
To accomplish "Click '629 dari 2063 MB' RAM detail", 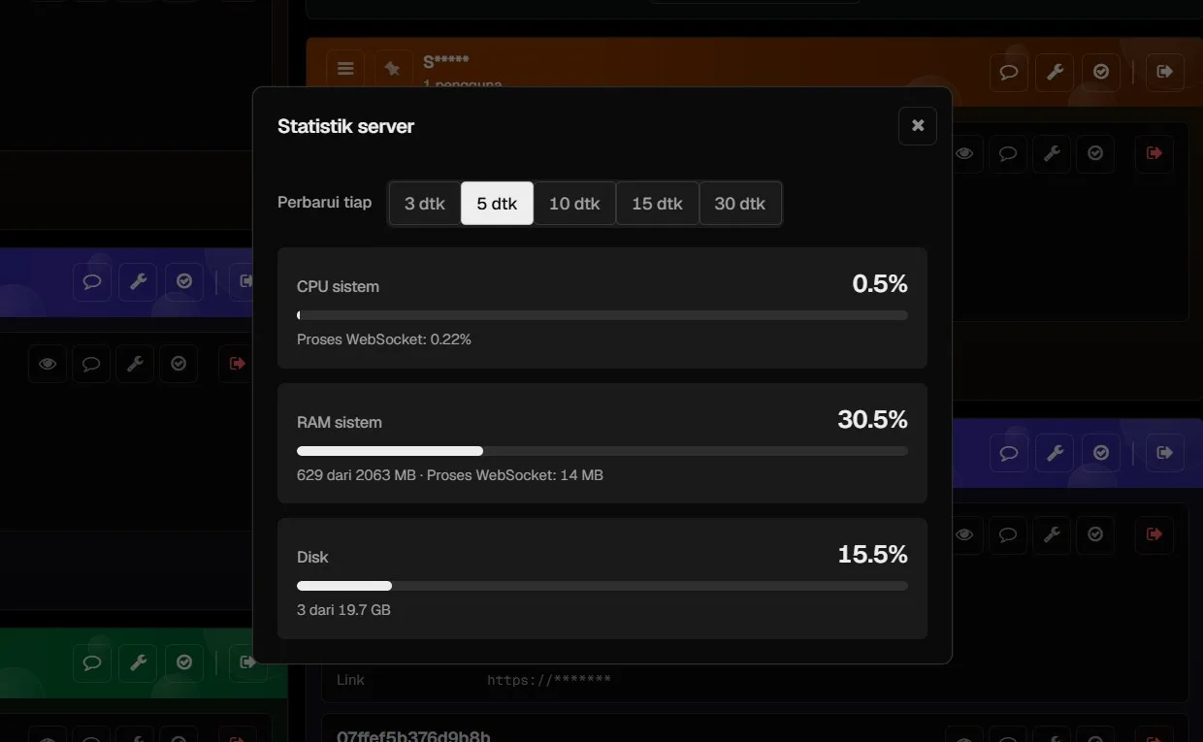I will (356, 475).
